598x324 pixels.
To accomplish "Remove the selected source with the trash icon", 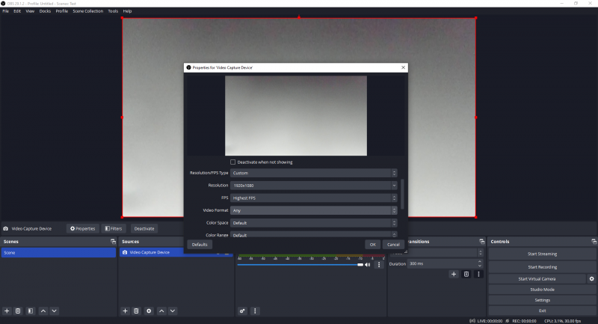I will click(x=136, y=311).
